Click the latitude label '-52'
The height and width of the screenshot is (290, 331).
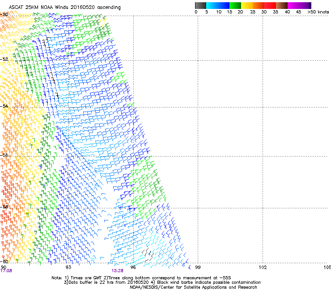pyautogui.click(x=4, y=59)
